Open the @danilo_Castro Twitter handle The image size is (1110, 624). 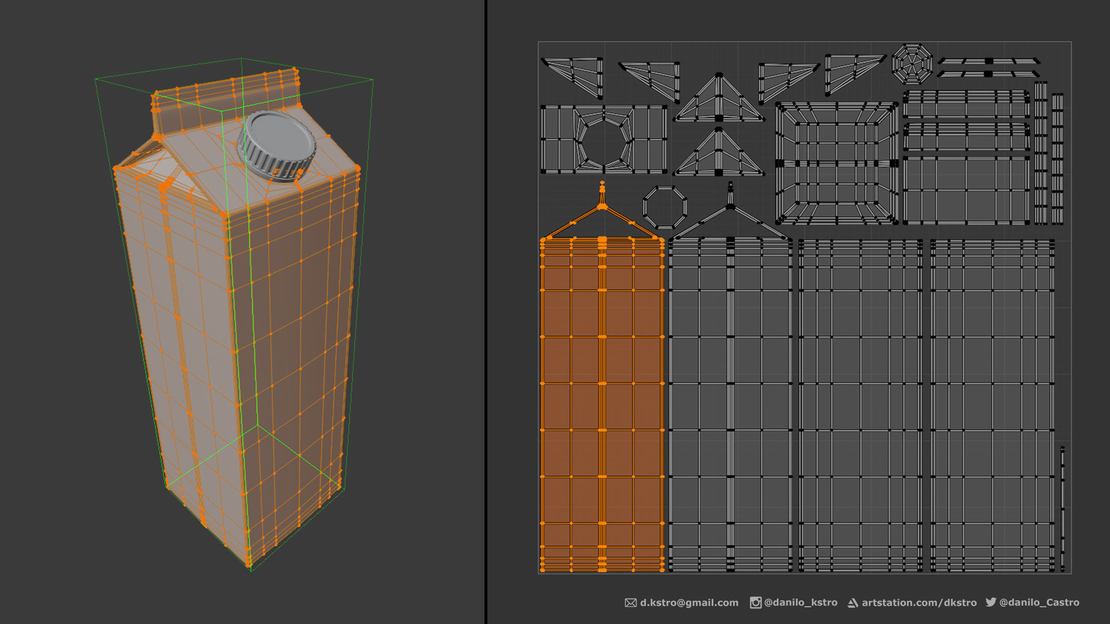coord(1039,602)
